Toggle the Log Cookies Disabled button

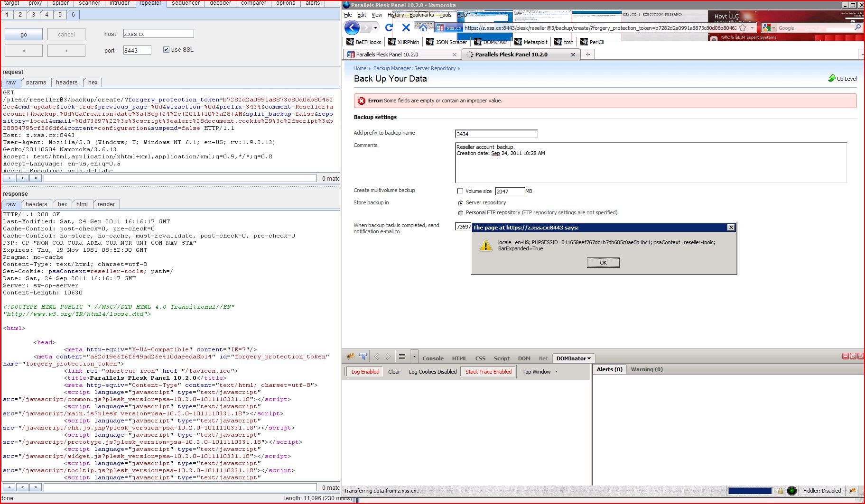coord(433,372)
